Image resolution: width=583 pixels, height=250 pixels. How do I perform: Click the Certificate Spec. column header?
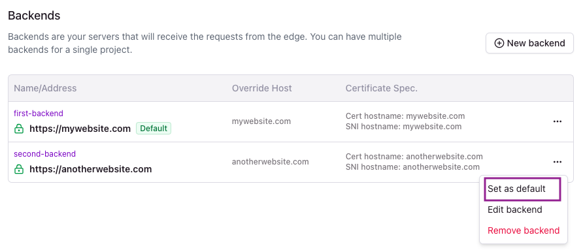point(382,88)
